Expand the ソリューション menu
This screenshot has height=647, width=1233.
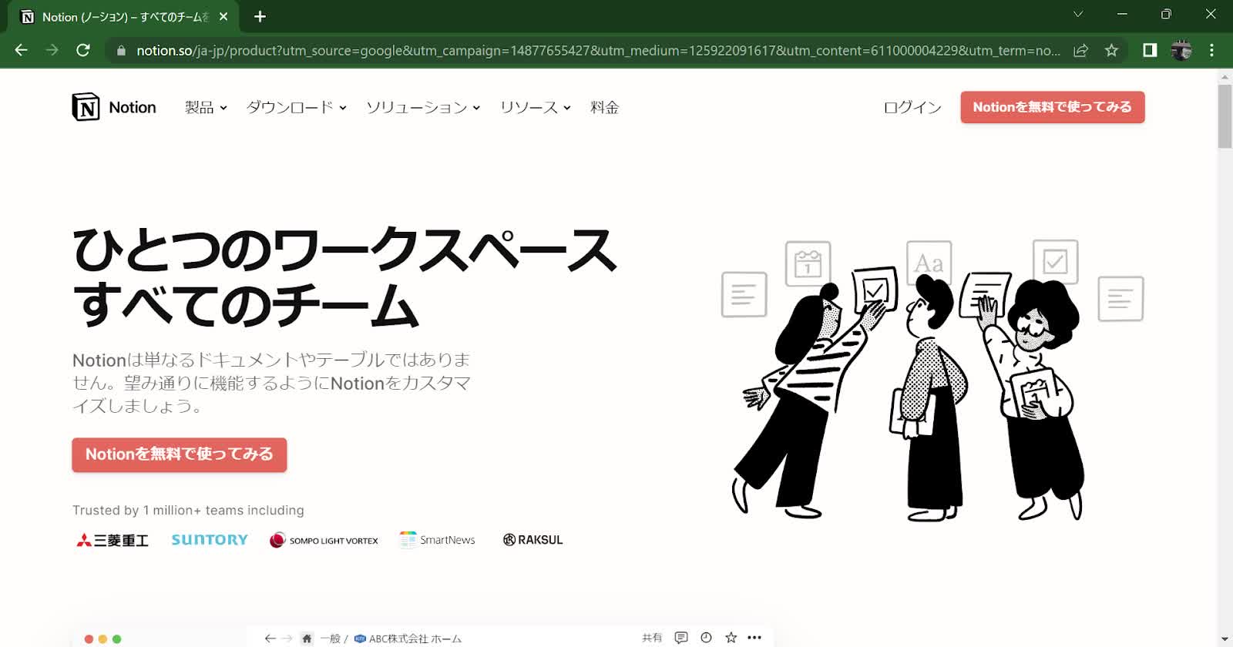click(423, 107)
